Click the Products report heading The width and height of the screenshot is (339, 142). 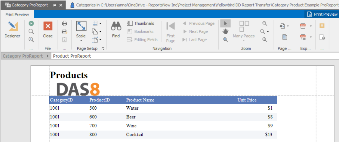coord(69,75)
